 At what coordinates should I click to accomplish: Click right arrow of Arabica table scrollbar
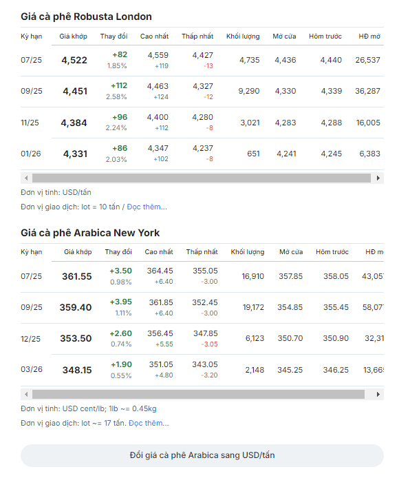point(378,394)
